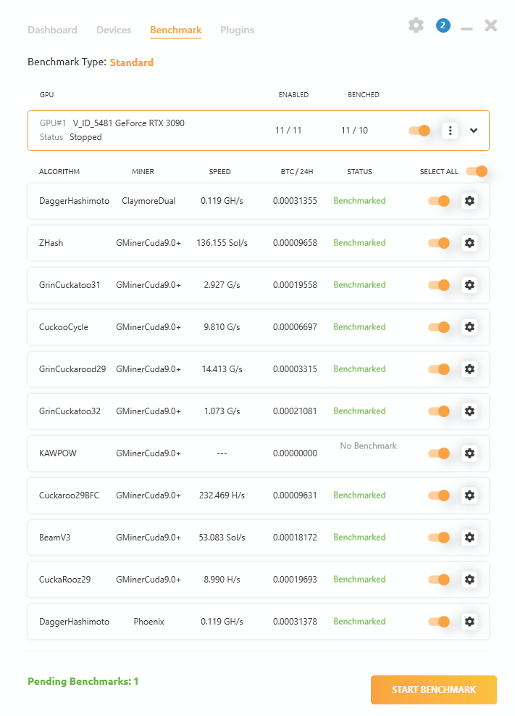Switch to the Dashboard tab

tap(52, 30)
